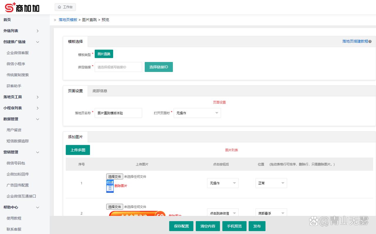Image resolution: width=376 pixels, height=234 pixels.
Task: Open 微信号码包 in sidebar
Action: (16, 163)
